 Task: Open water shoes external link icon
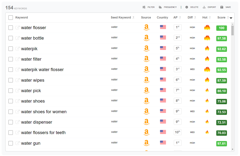coord(17,101)
